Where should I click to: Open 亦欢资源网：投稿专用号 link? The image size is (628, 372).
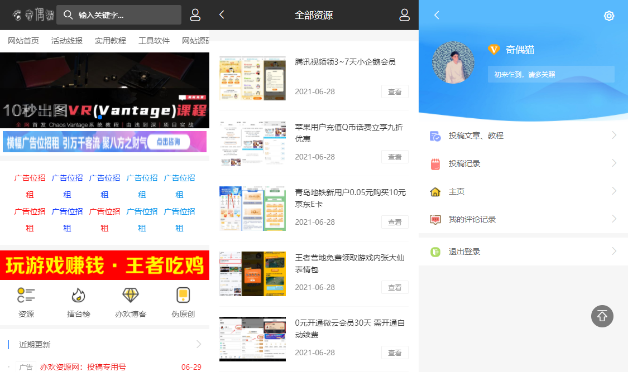click(83, 367)
